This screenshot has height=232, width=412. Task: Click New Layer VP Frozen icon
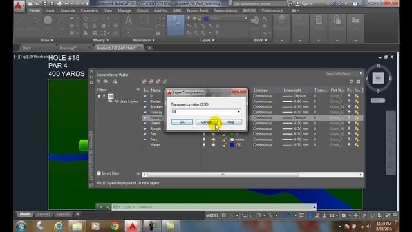click(151, 82)
